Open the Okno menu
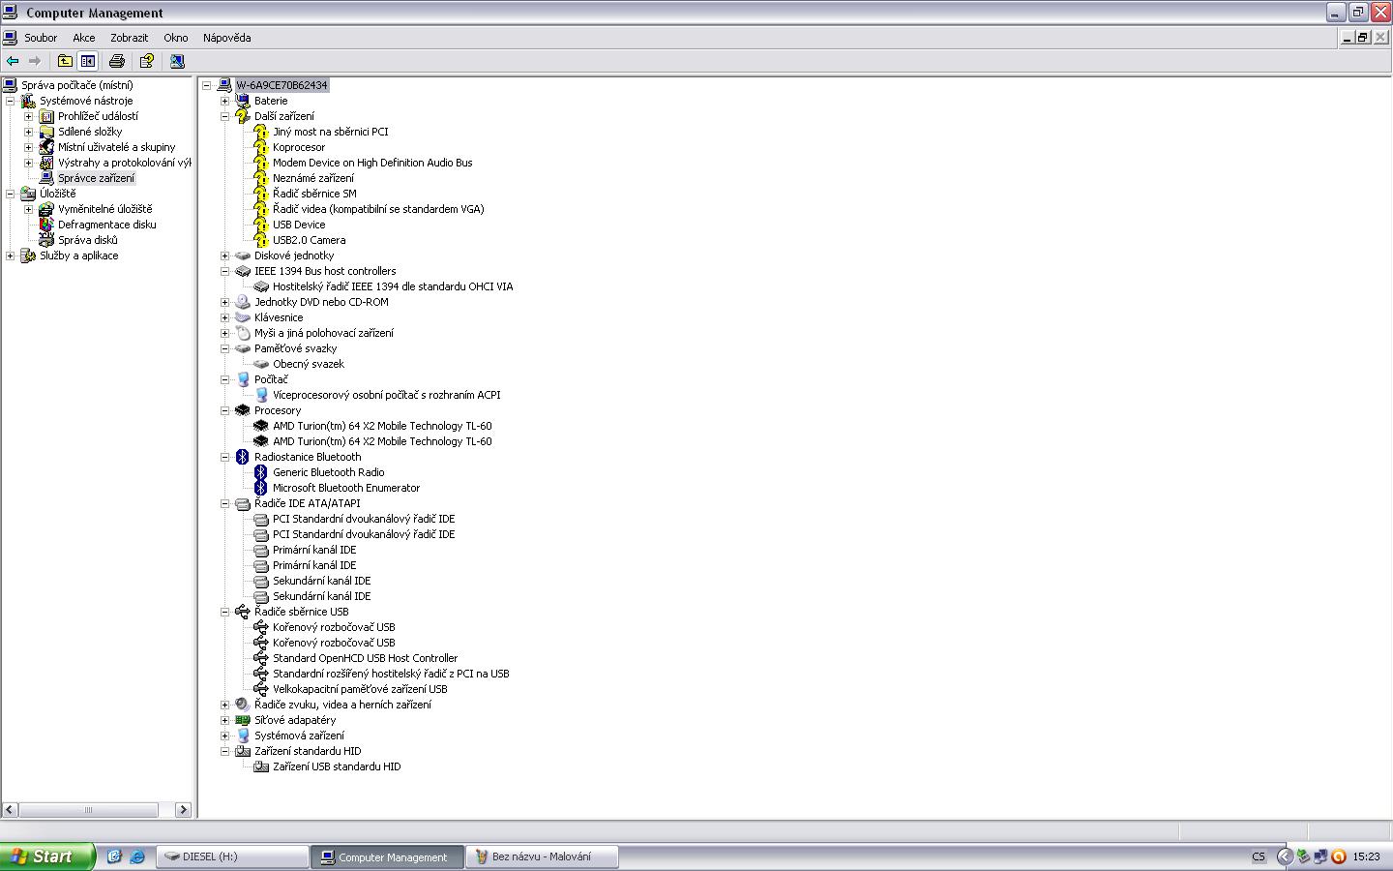 (176, 38)
